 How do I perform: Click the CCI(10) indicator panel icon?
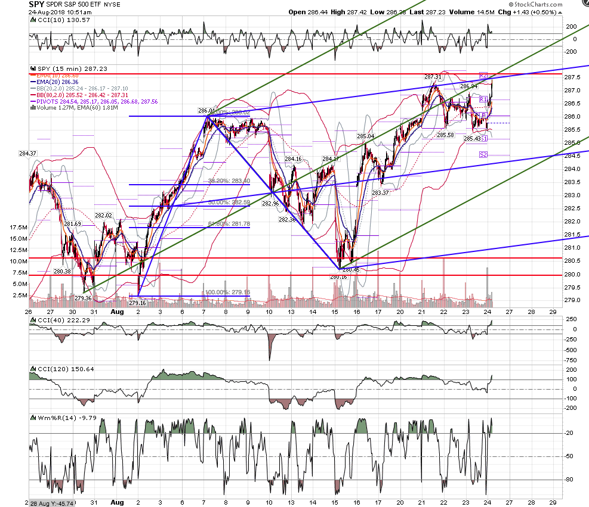(33, 20)
